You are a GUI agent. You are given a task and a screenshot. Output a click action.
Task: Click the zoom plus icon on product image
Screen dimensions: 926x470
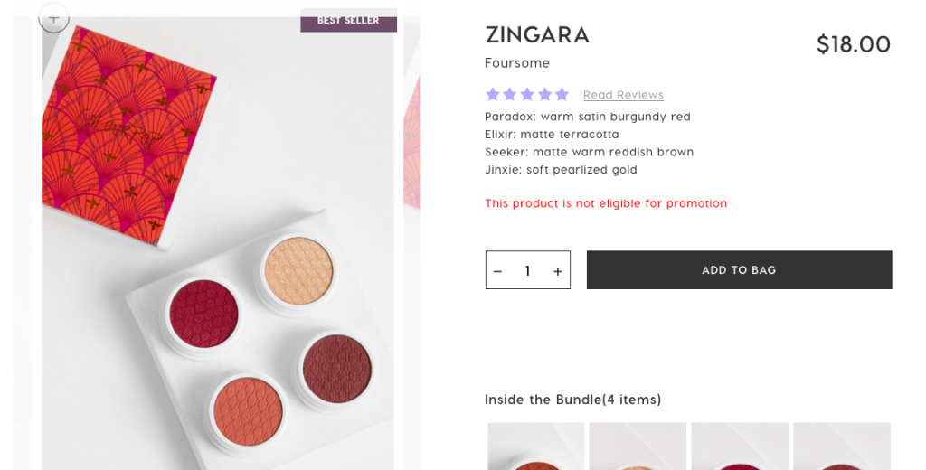[54, 18]
